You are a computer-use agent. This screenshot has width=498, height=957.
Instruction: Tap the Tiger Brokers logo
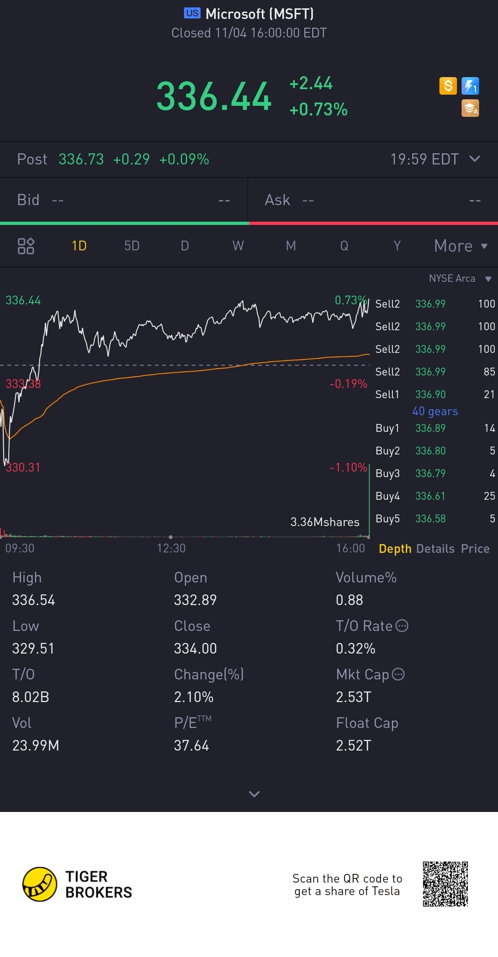(77, 884)
